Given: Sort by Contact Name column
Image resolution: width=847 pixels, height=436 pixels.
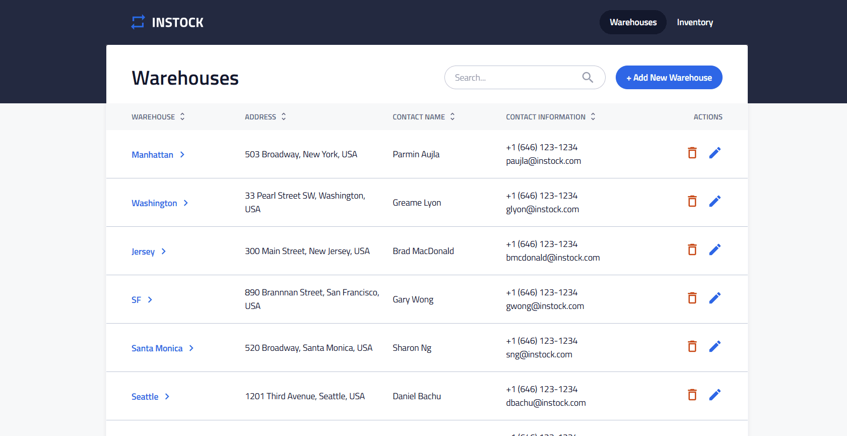Looking at the screenshot, I should point(452,116).
